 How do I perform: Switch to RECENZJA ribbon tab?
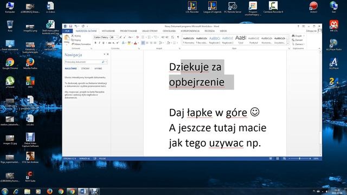209,31
